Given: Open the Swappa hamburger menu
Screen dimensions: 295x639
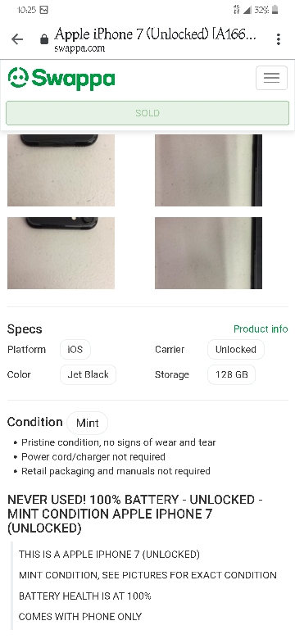Looking at the screenshot, I should click(x=271, y=78).
